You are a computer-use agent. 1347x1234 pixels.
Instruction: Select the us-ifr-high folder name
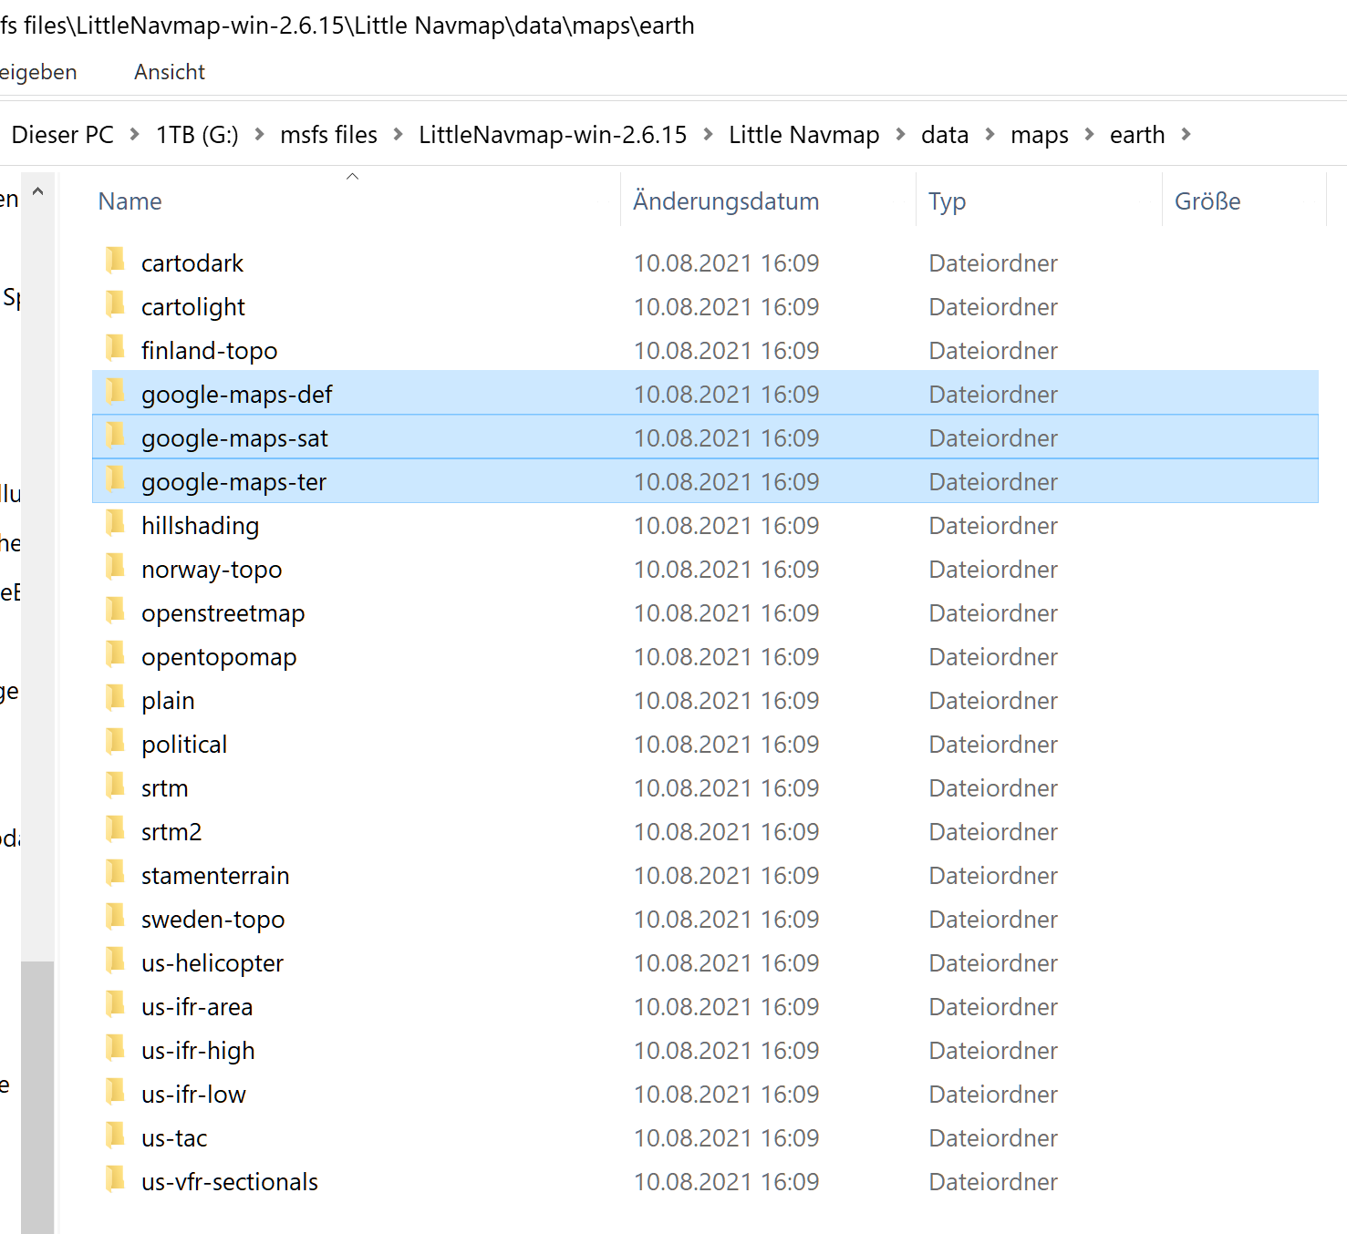(198, 1051)
